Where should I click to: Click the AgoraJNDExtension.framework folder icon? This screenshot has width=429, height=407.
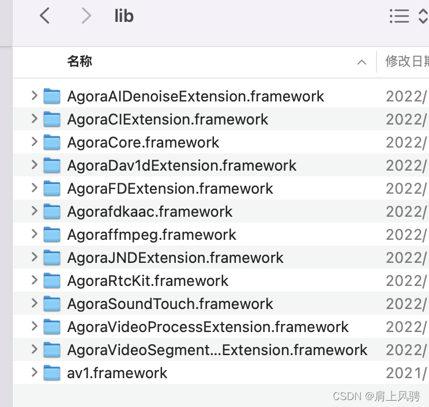click(52, 257)
